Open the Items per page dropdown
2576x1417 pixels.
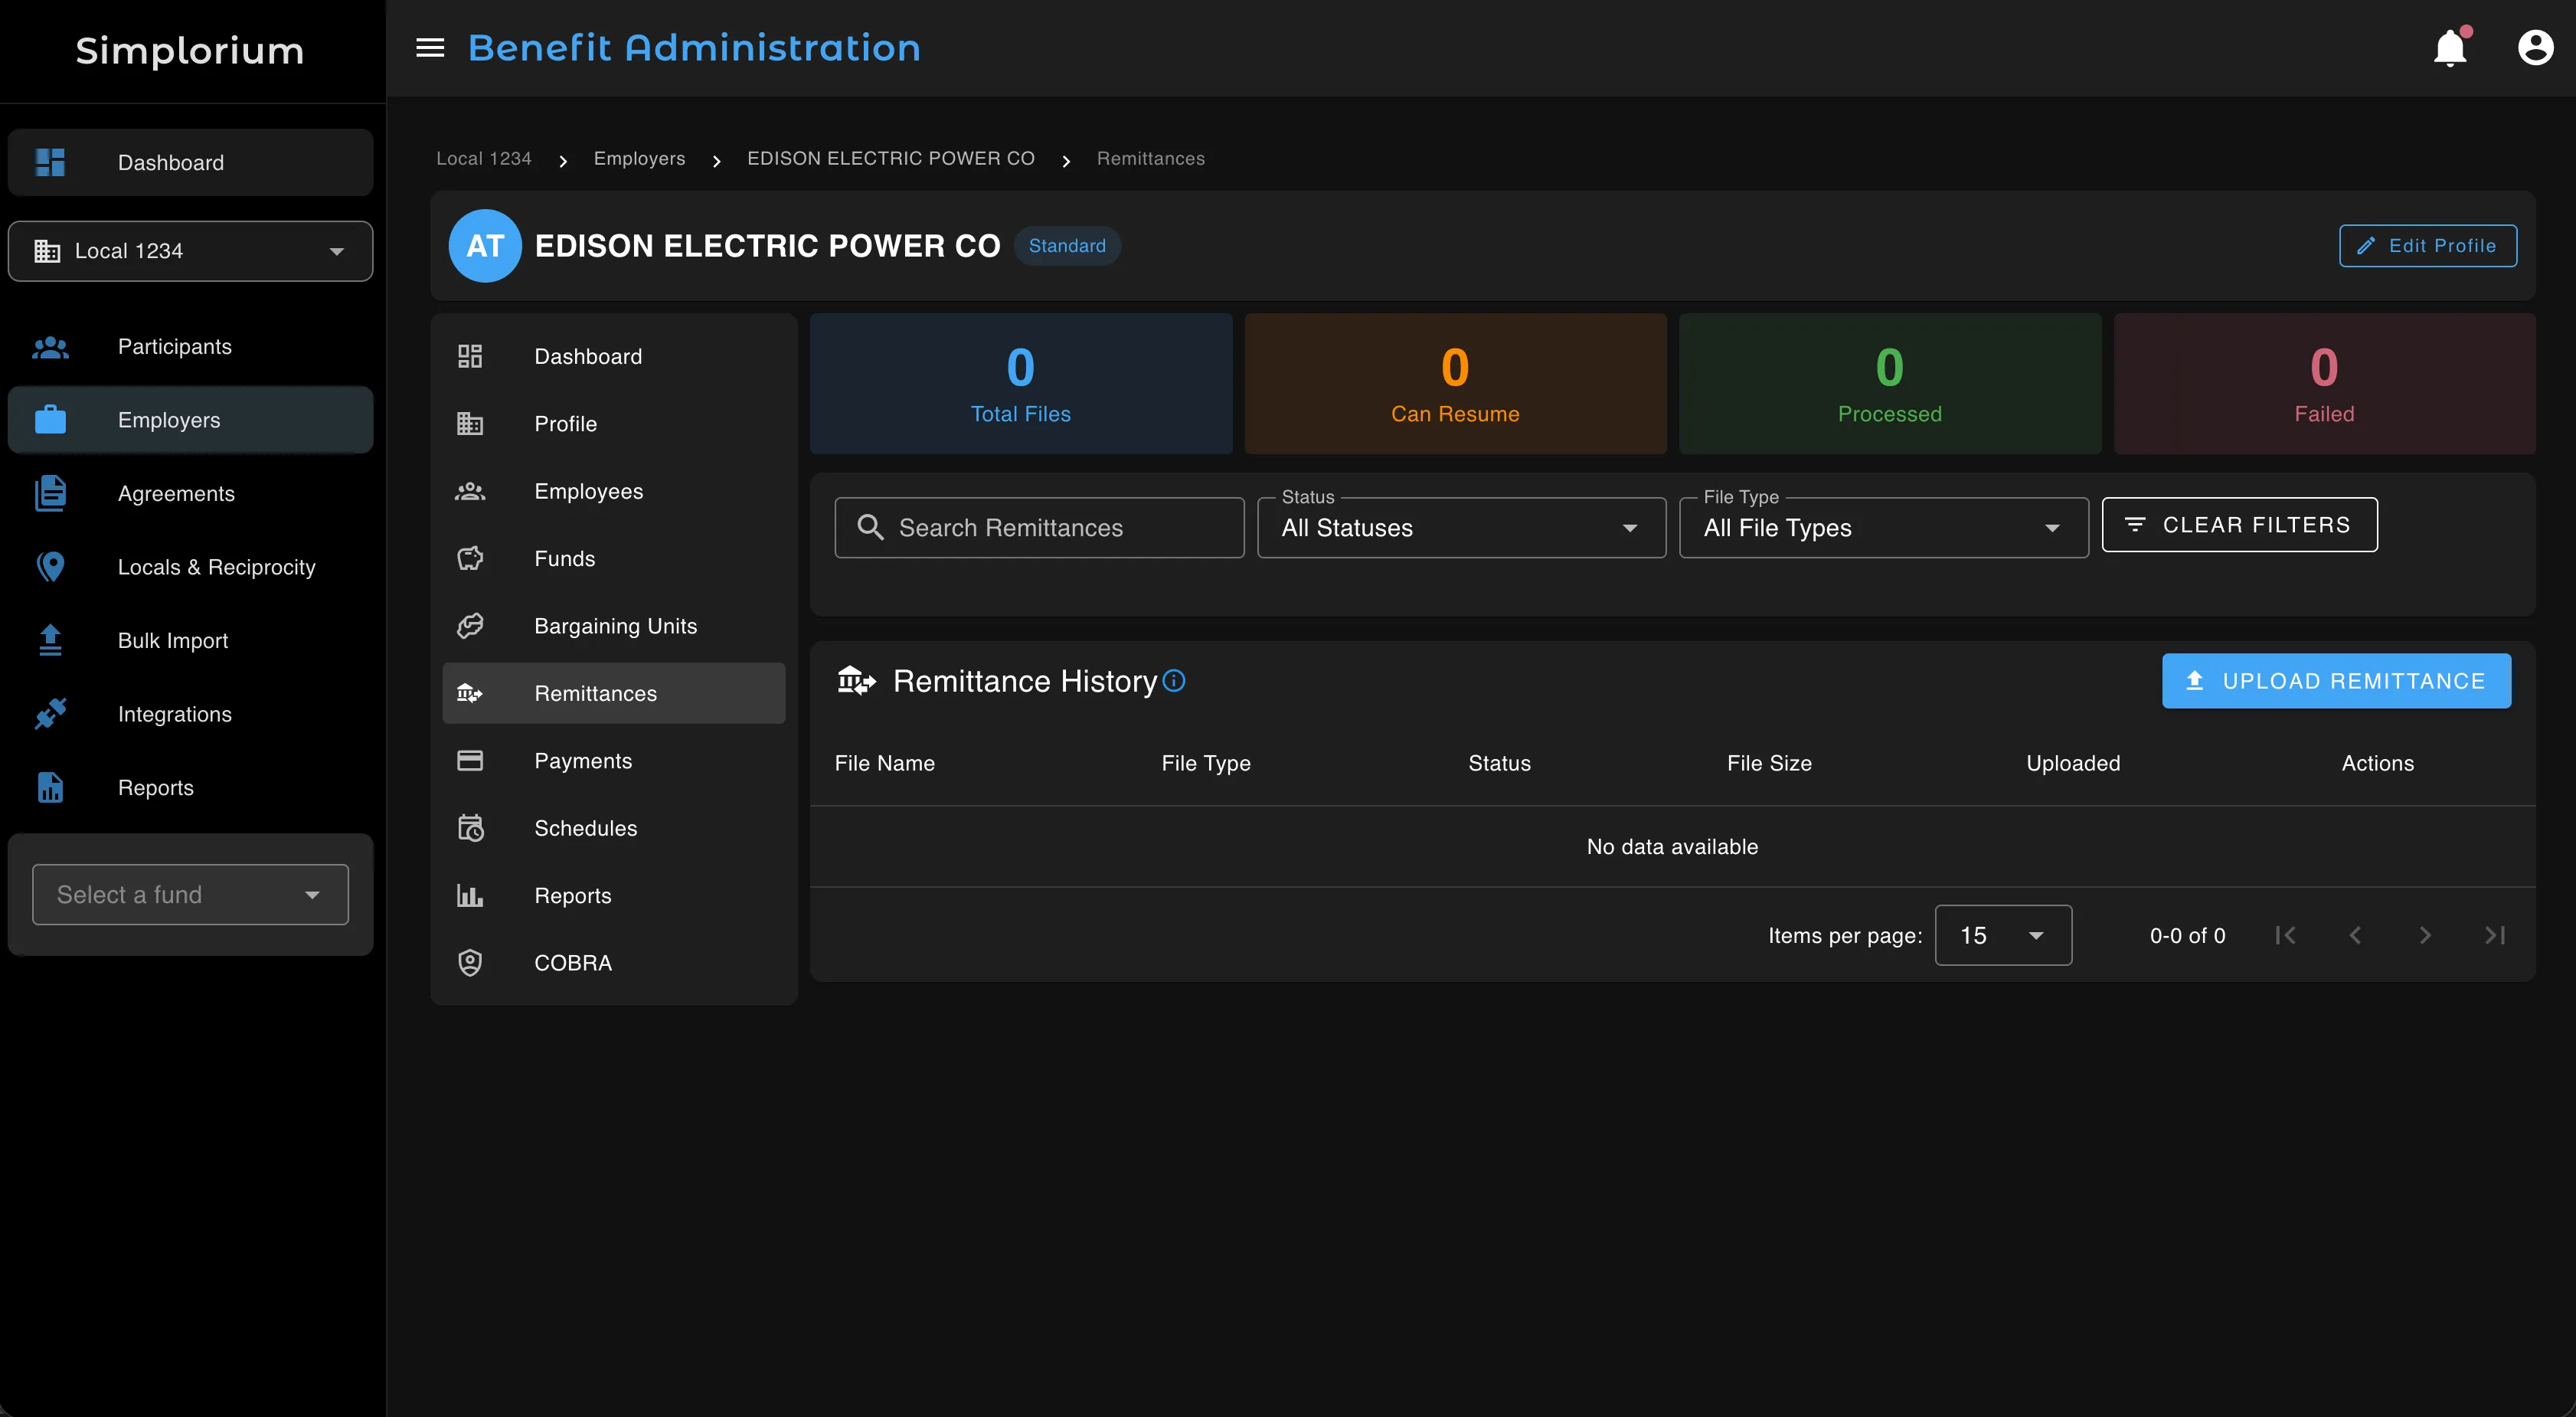point(2001,935)
